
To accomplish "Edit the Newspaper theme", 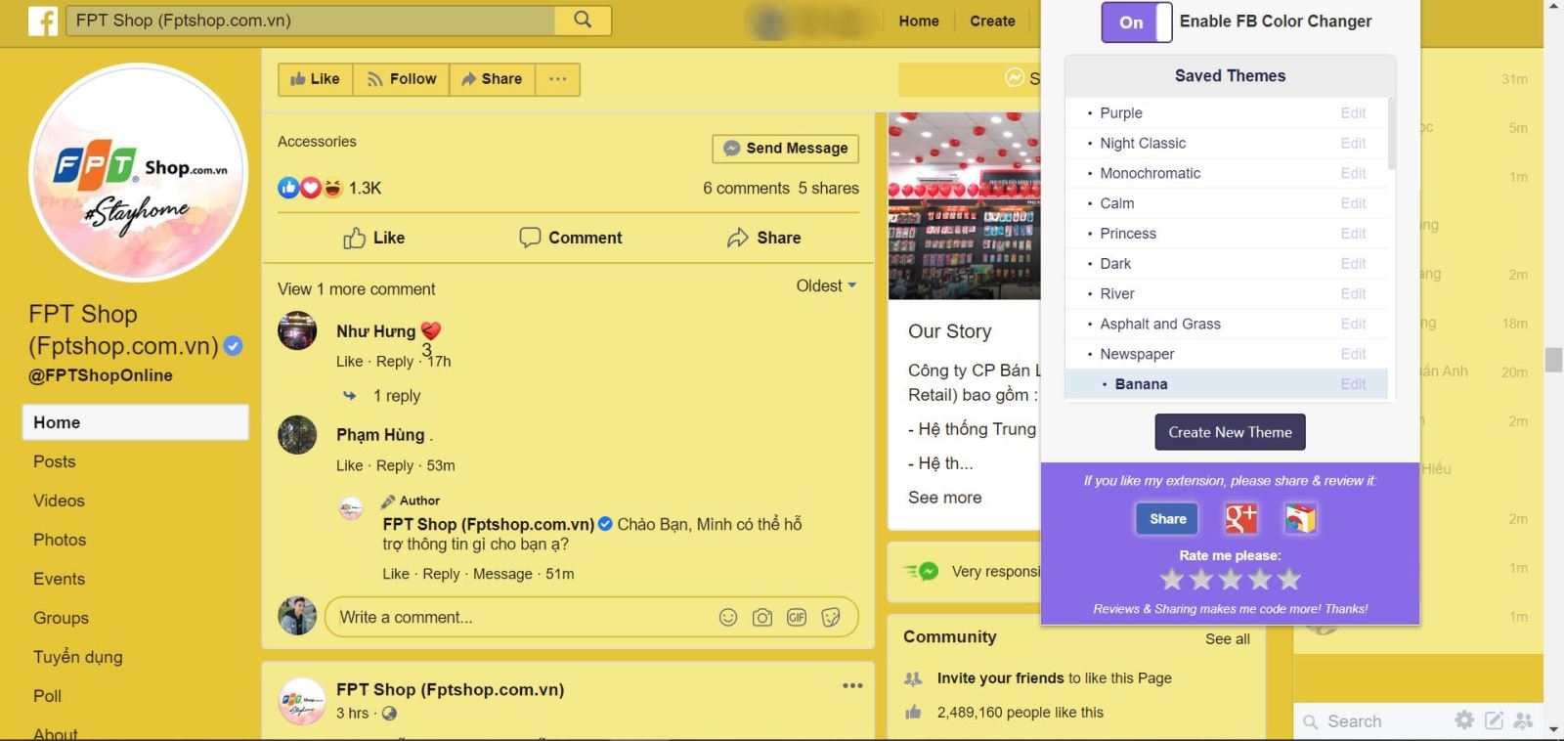I will (x=1353, y=354).
